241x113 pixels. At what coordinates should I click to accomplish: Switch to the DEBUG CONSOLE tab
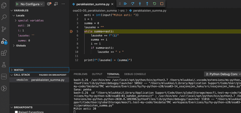coord(135,74)
